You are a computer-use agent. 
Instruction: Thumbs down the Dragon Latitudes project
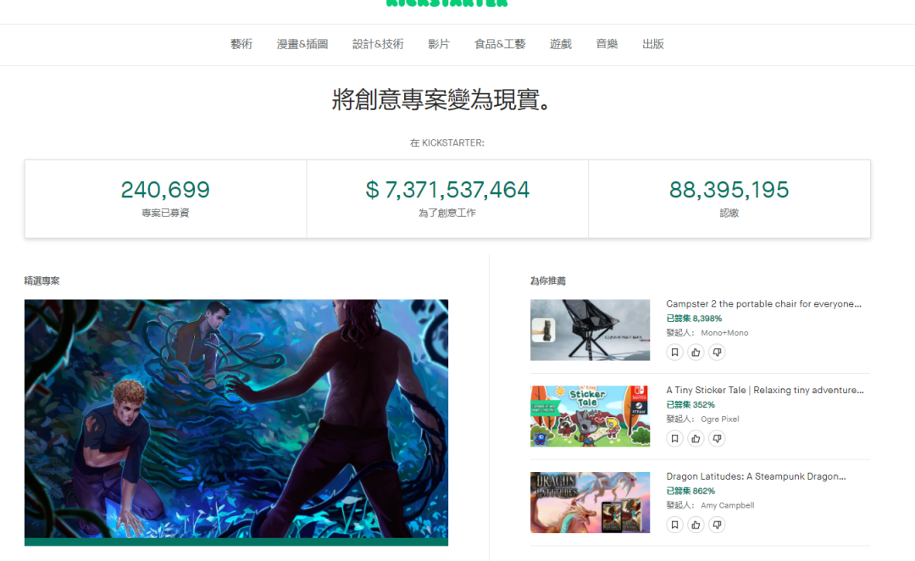click(717, 524)
